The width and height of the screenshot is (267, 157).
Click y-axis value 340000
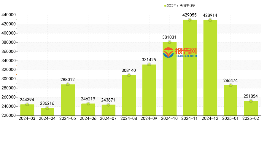click(x=9, y=61)
